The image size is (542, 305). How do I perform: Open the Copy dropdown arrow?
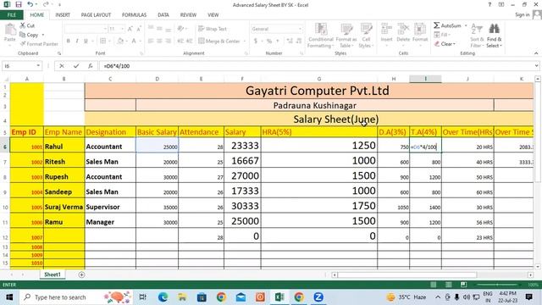pos(43,35)
